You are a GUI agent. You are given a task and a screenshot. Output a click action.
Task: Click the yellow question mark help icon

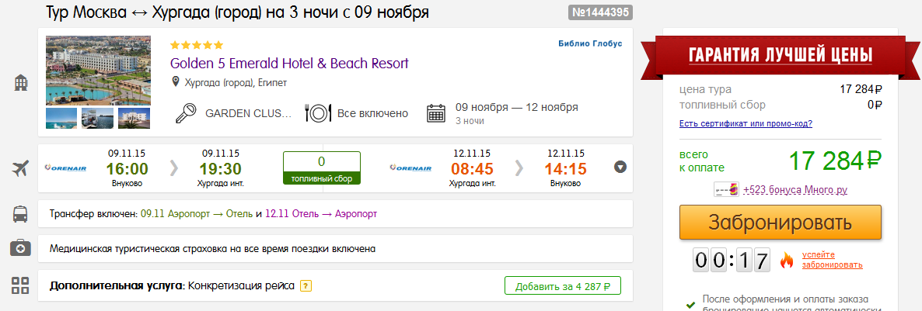coord(306,286)
